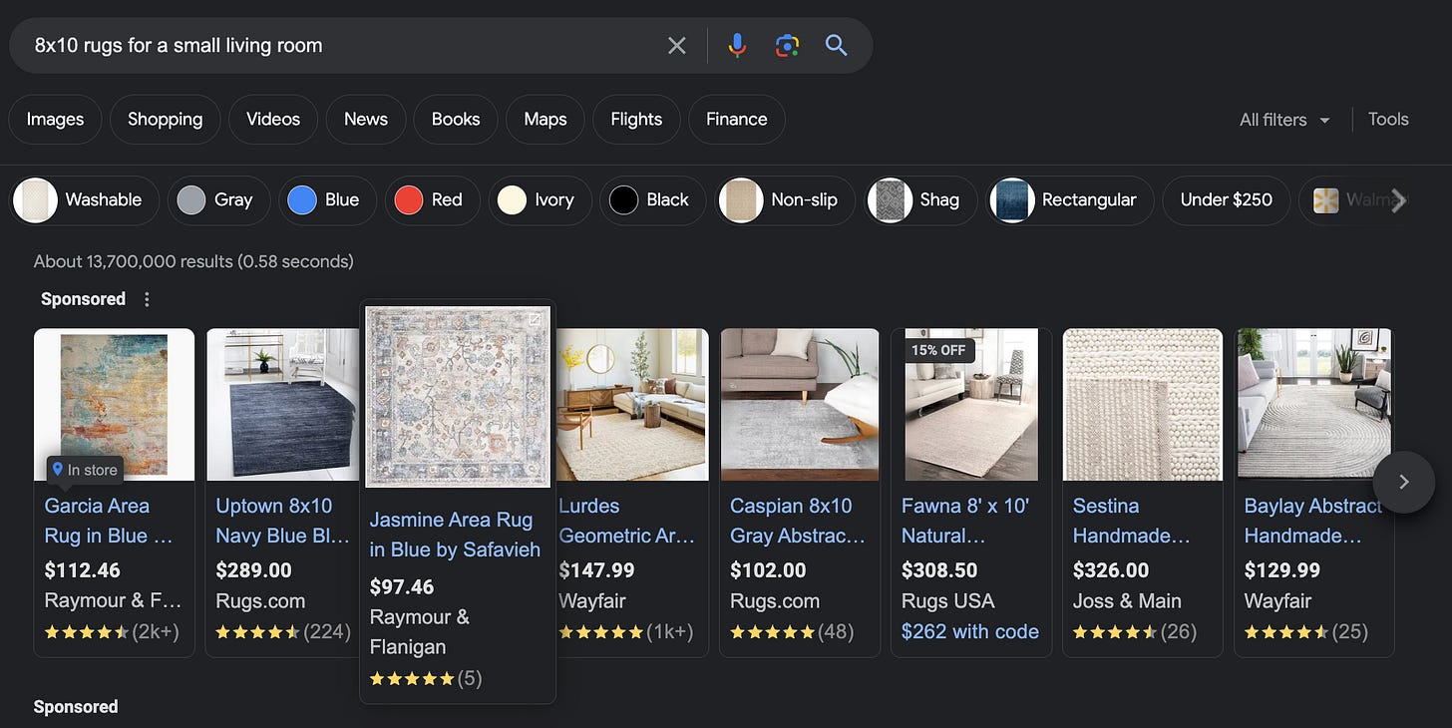
Task: Click Raymour & Flanigan seller on Jasmine card
Action: [x=419, y=631]
